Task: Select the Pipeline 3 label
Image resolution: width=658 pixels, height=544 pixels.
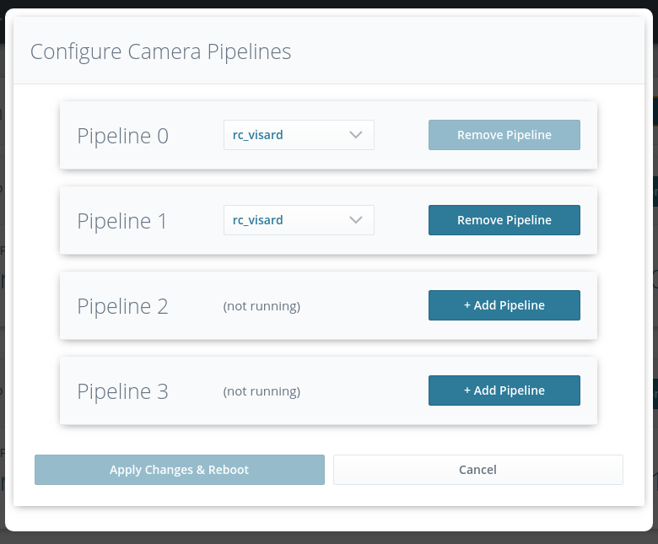Action: [122, 391]
